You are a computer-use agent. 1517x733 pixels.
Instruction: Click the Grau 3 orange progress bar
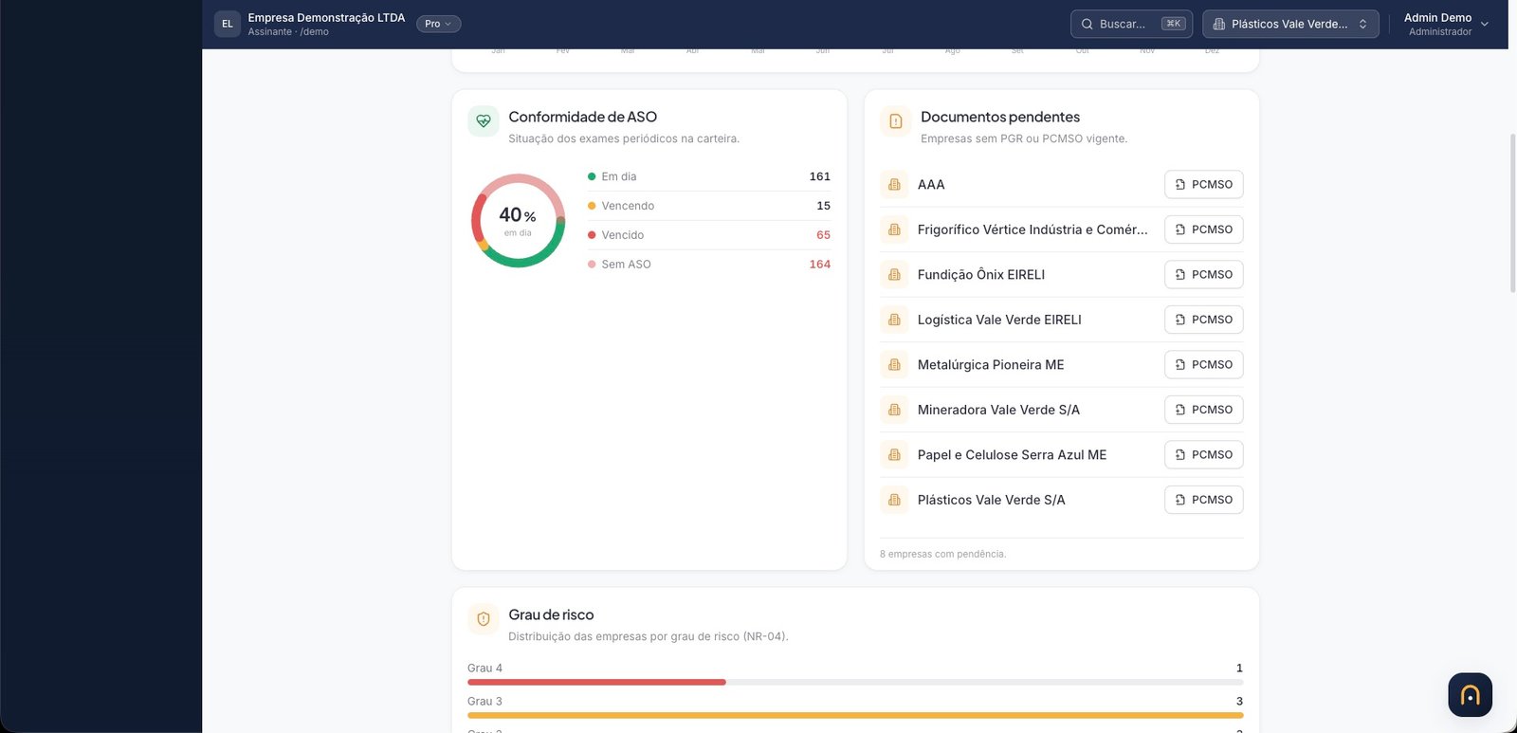(855, 715)
